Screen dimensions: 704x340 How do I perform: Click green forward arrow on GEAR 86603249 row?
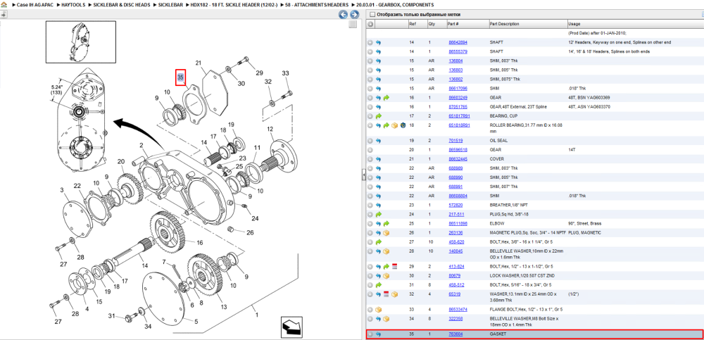pos(386,97)
